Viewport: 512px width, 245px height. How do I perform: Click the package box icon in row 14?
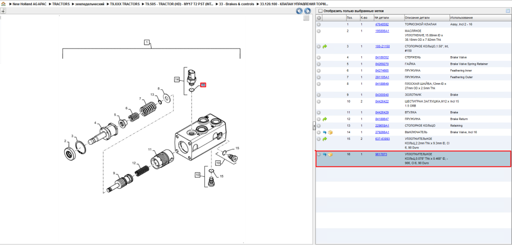tap(330, 132)
